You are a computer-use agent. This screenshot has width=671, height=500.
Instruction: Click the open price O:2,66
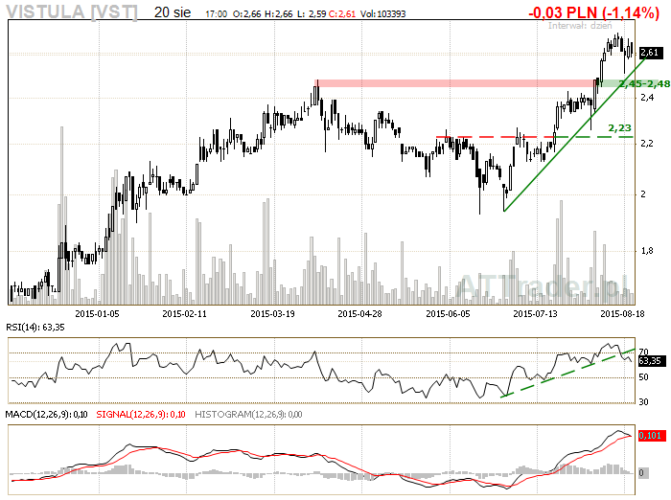[247, 14]
